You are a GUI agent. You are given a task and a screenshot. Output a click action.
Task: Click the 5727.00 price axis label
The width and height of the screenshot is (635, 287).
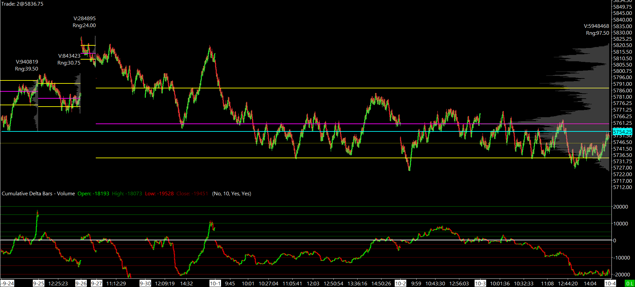622,168
